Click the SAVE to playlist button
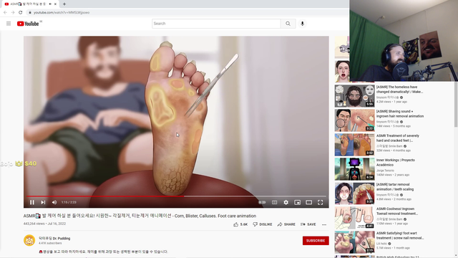Viewport: 458px width, 258px height. click(308, 224)
